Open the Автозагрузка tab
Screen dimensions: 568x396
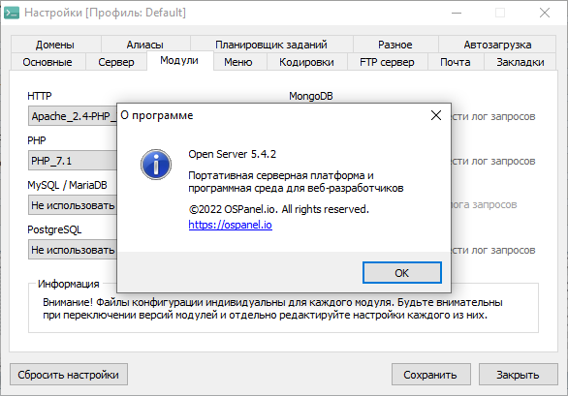click(497, 45)
